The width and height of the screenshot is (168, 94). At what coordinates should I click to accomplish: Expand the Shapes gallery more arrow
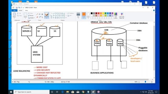pyautogui.click(x=66, y=17)
